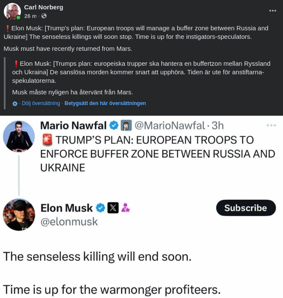Open the post options three-dot menu
Viewport: 283px width, 298px height.
pyautogui.click(x=272, y=11)
